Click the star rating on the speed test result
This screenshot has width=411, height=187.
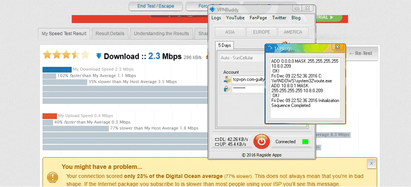click(66, 54)
